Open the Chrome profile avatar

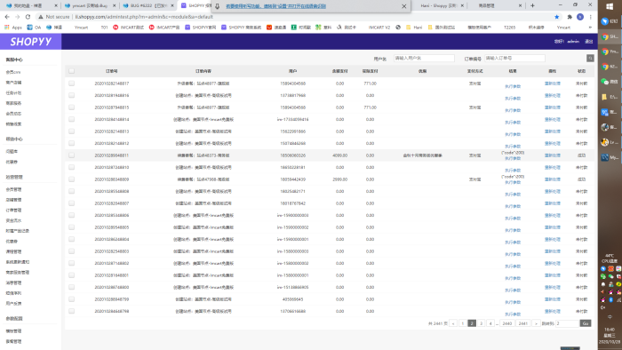click(x=580, y=17)
